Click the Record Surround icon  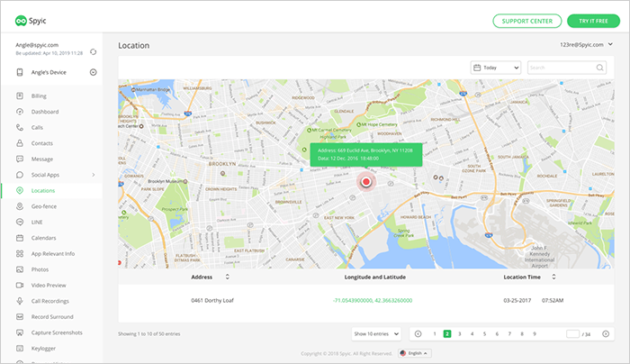pyautogui.click(x=20, y=317)
